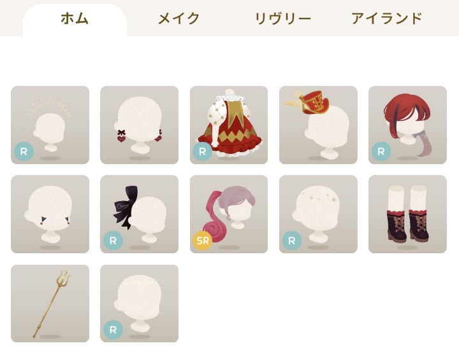Select the plain head item in last row
This screenshot has height=350, width=459.
(140, 304)
